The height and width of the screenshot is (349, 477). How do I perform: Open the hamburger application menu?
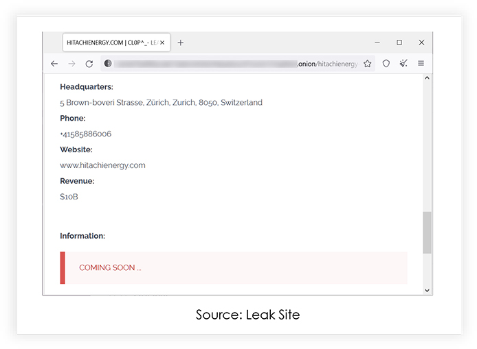[x=421, y=64]
